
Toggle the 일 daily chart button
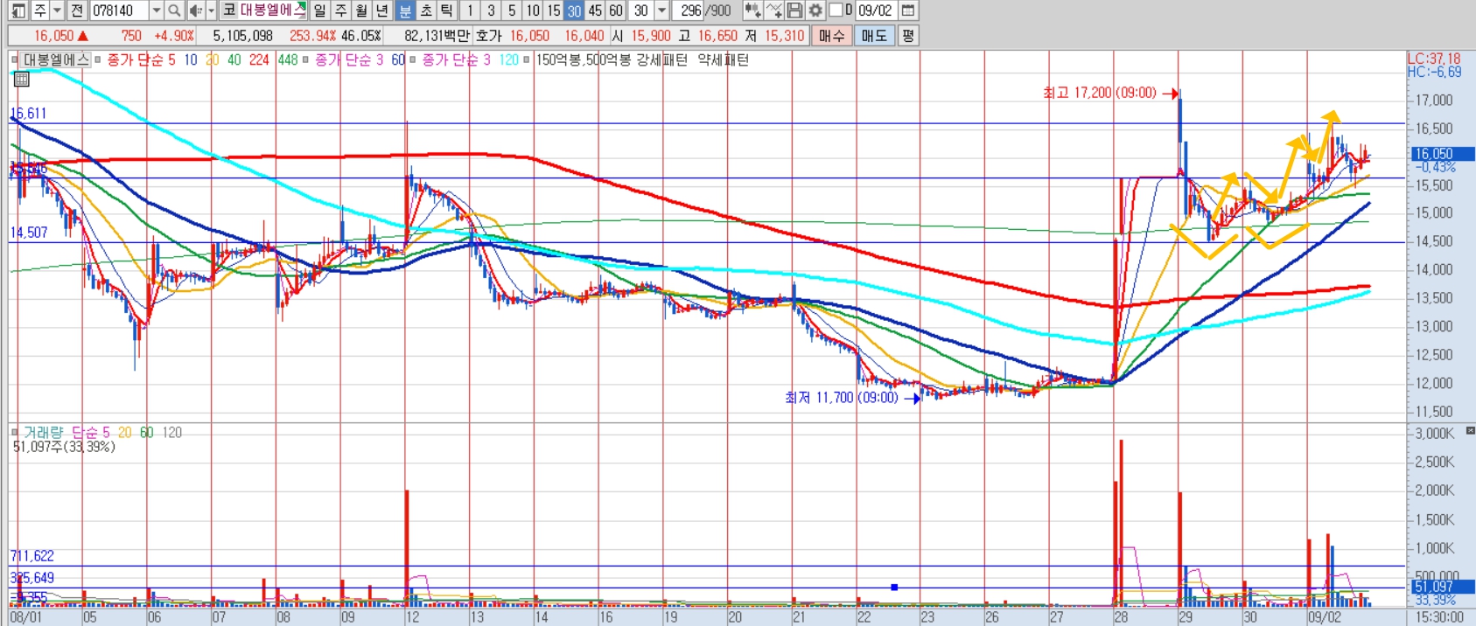[319, 10]
